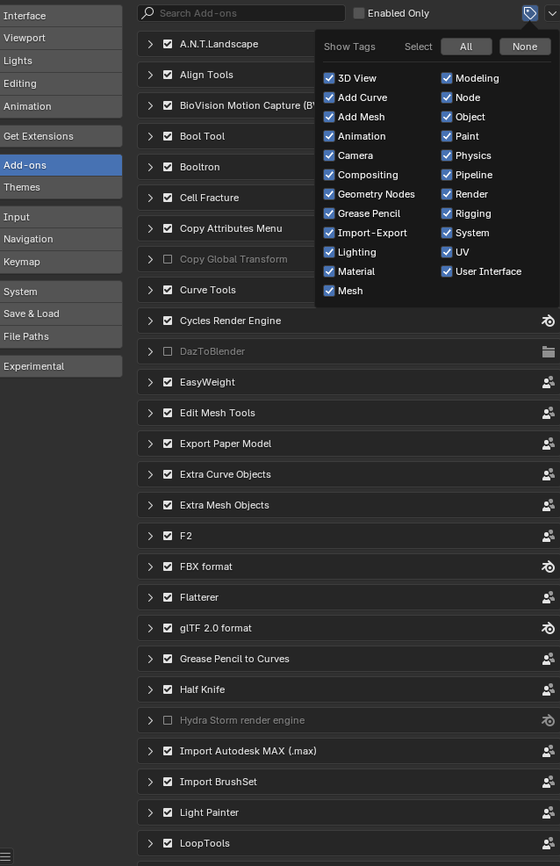Viewport: 560px width, 866px height.
Task: Click community icon on Half Knife row
Action: [548, 689]
